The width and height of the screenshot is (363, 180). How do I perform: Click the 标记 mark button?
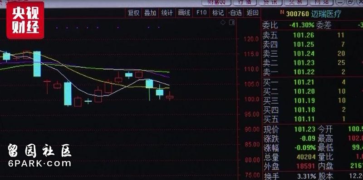[x=218, y=13]
